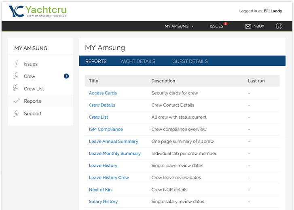
Task: Click the Crew sidebar icon
Action: tap(17, 76)
